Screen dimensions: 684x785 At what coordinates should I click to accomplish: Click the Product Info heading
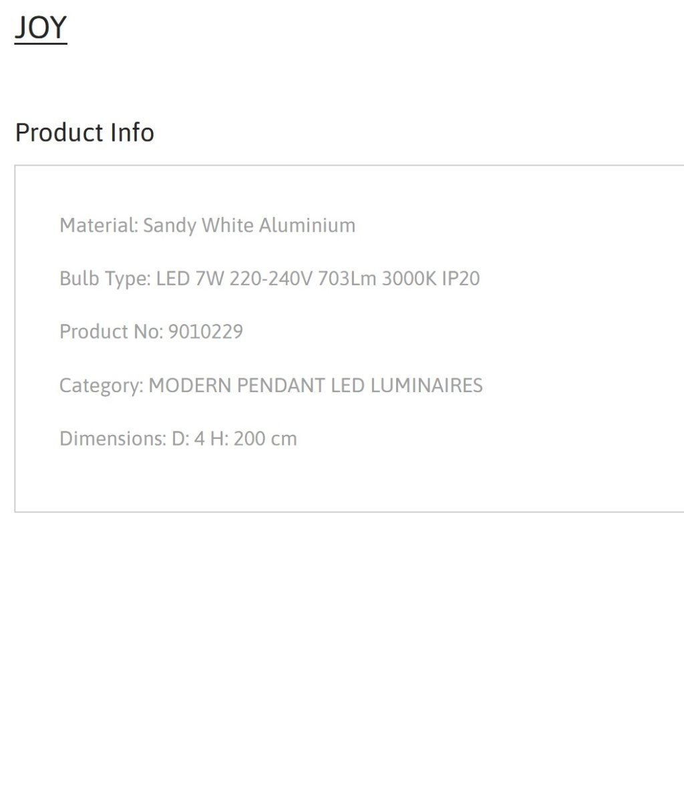85,133
